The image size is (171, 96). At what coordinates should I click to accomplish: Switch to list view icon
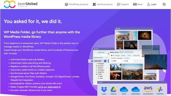(x=112, y=56)
